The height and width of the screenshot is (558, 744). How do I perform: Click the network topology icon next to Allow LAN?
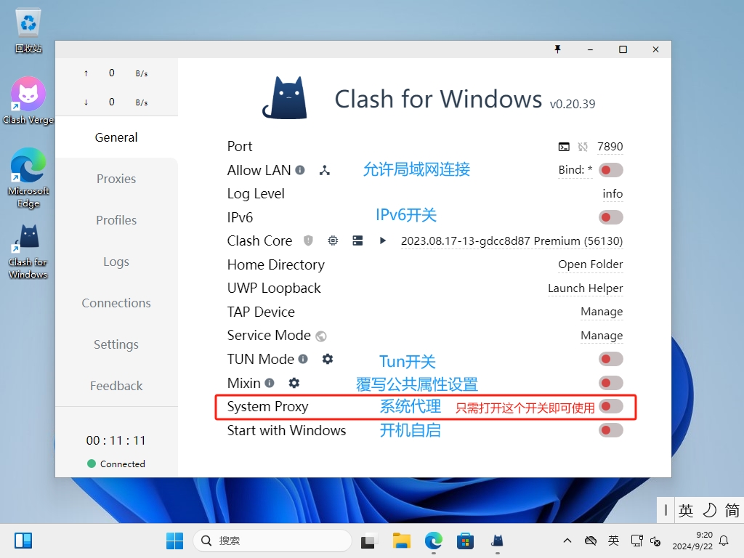pos(325,170)
